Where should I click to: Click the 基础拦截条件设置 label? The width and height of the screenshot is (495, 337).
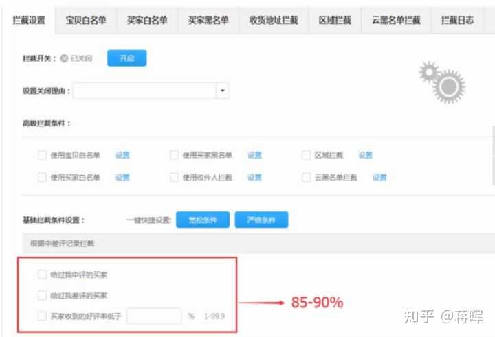tap(54, 220)
